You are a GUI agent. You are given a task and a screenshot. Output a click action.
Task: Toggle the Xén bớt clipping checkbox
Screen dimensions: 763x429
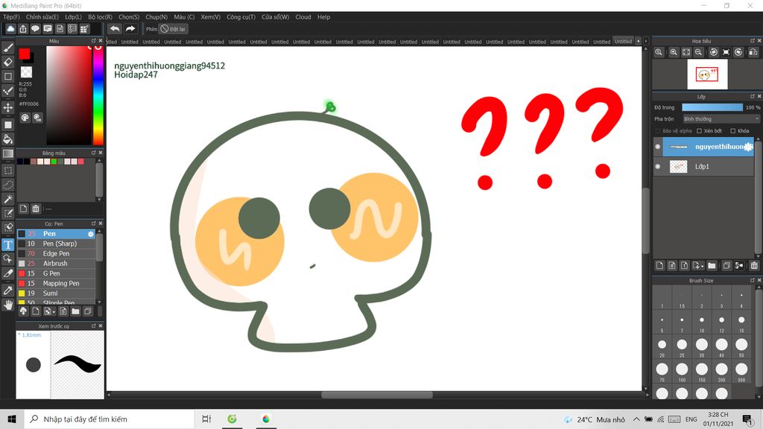pos(699,131)
